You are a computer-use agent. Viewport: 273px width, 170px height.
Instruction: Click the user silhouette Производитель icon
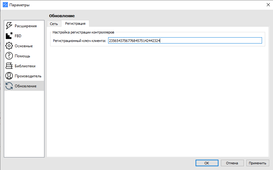click(9, 76)
